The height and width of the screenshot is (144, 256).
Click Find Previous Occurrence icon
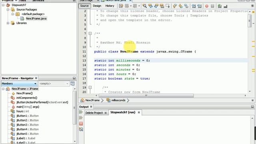(150, 6)
